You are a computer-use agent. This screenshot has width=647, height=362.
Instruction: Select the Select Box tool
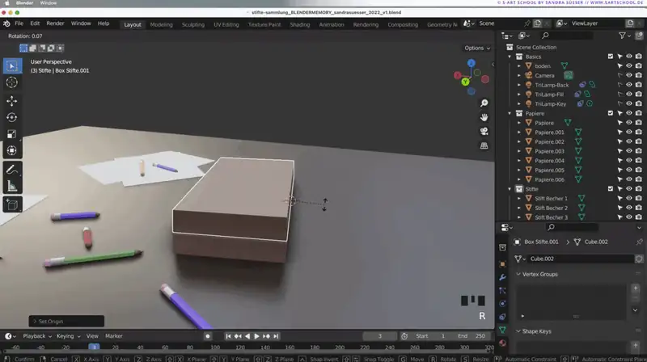point(12,66)
